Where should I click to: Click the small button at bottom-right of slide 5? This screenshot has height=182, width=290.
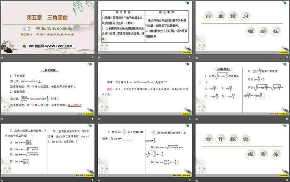[x=187, y=113]
